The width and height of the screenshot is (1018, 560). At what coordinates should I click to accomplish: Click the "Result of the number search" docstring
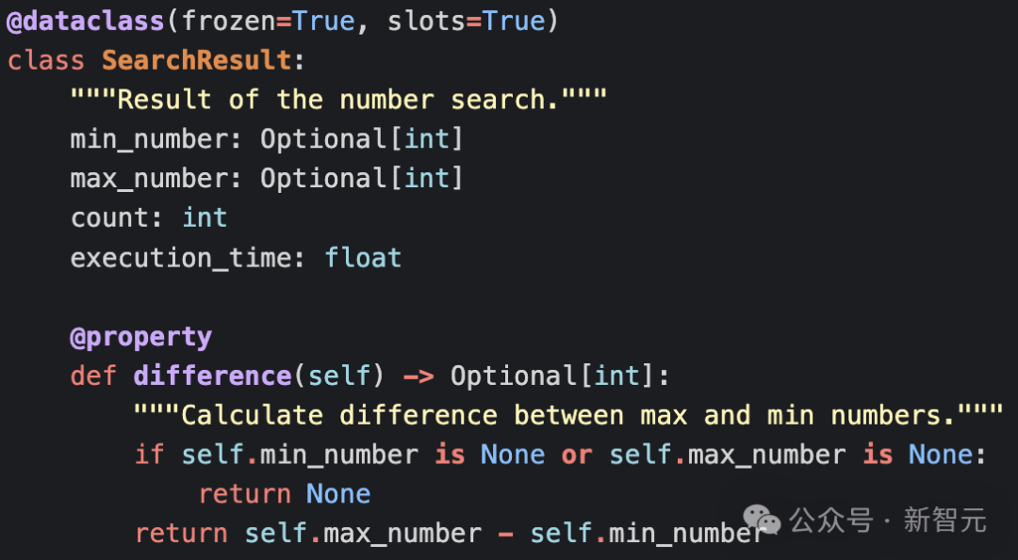(338, 100)
